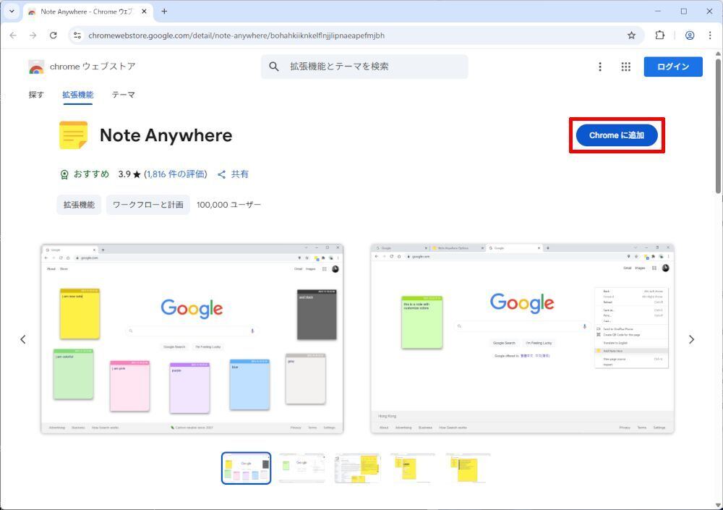Image resolution: width=723 pixels, height=510 pixels.
Task: Open the Google apps grid
Action: click(625, 67)
